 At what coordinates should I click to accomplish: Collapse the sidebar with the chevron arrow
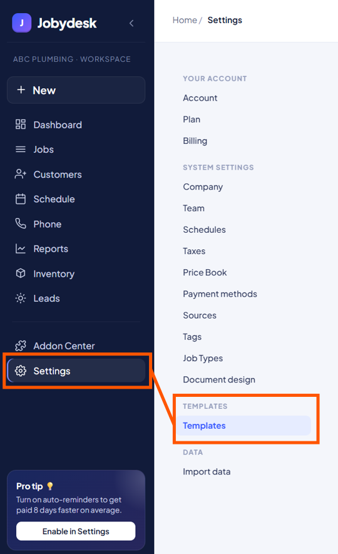(x=131, y=23)
